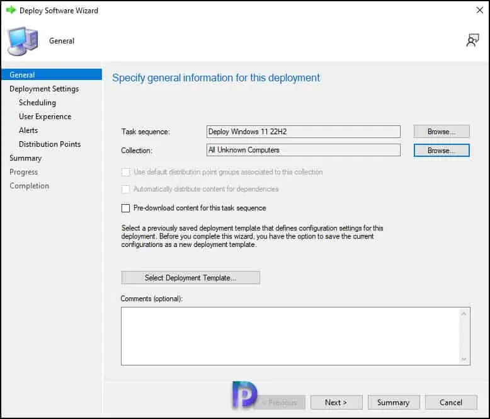Click the Collection field

pyautogui.click(x=303, y=150)
